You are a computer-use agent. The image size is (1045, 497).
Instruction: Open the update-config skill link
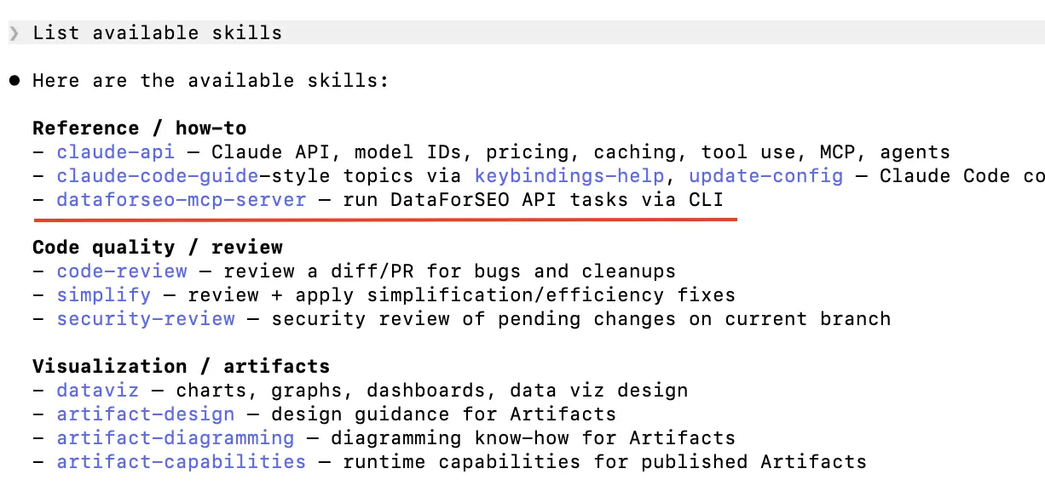click(x=766, y=176)
